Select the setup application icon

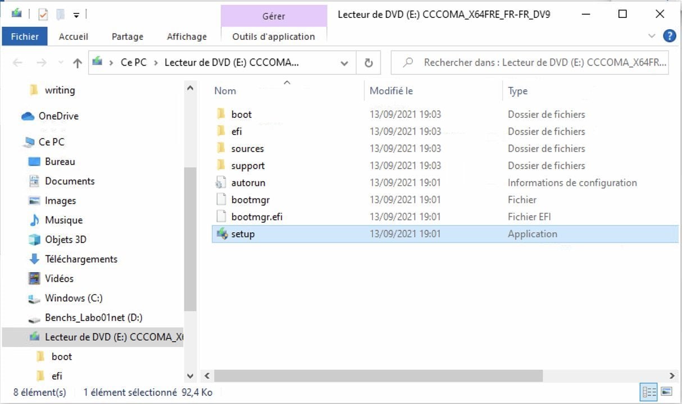tap(221, 234)
